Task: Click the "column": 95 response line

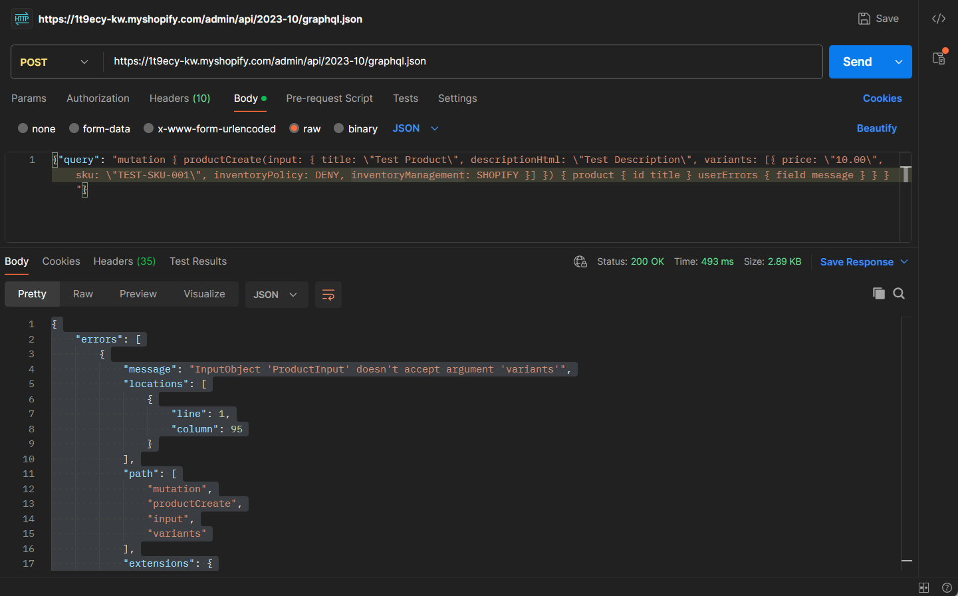Action: (207, 429)
